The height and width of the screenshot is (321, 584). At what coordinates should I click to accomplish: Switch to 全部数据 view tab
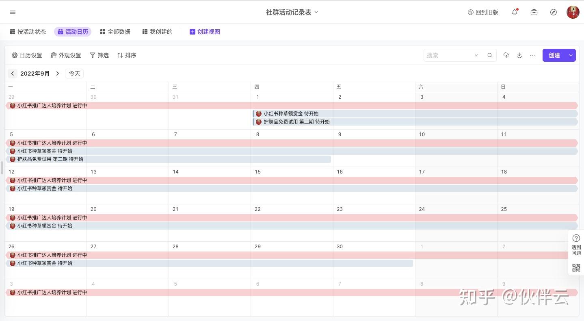point(115,32)
